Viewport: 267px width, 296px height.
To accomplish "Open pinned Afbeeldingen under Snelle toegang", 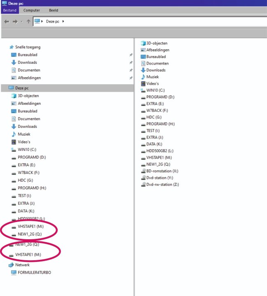I will tap(29, 78).
